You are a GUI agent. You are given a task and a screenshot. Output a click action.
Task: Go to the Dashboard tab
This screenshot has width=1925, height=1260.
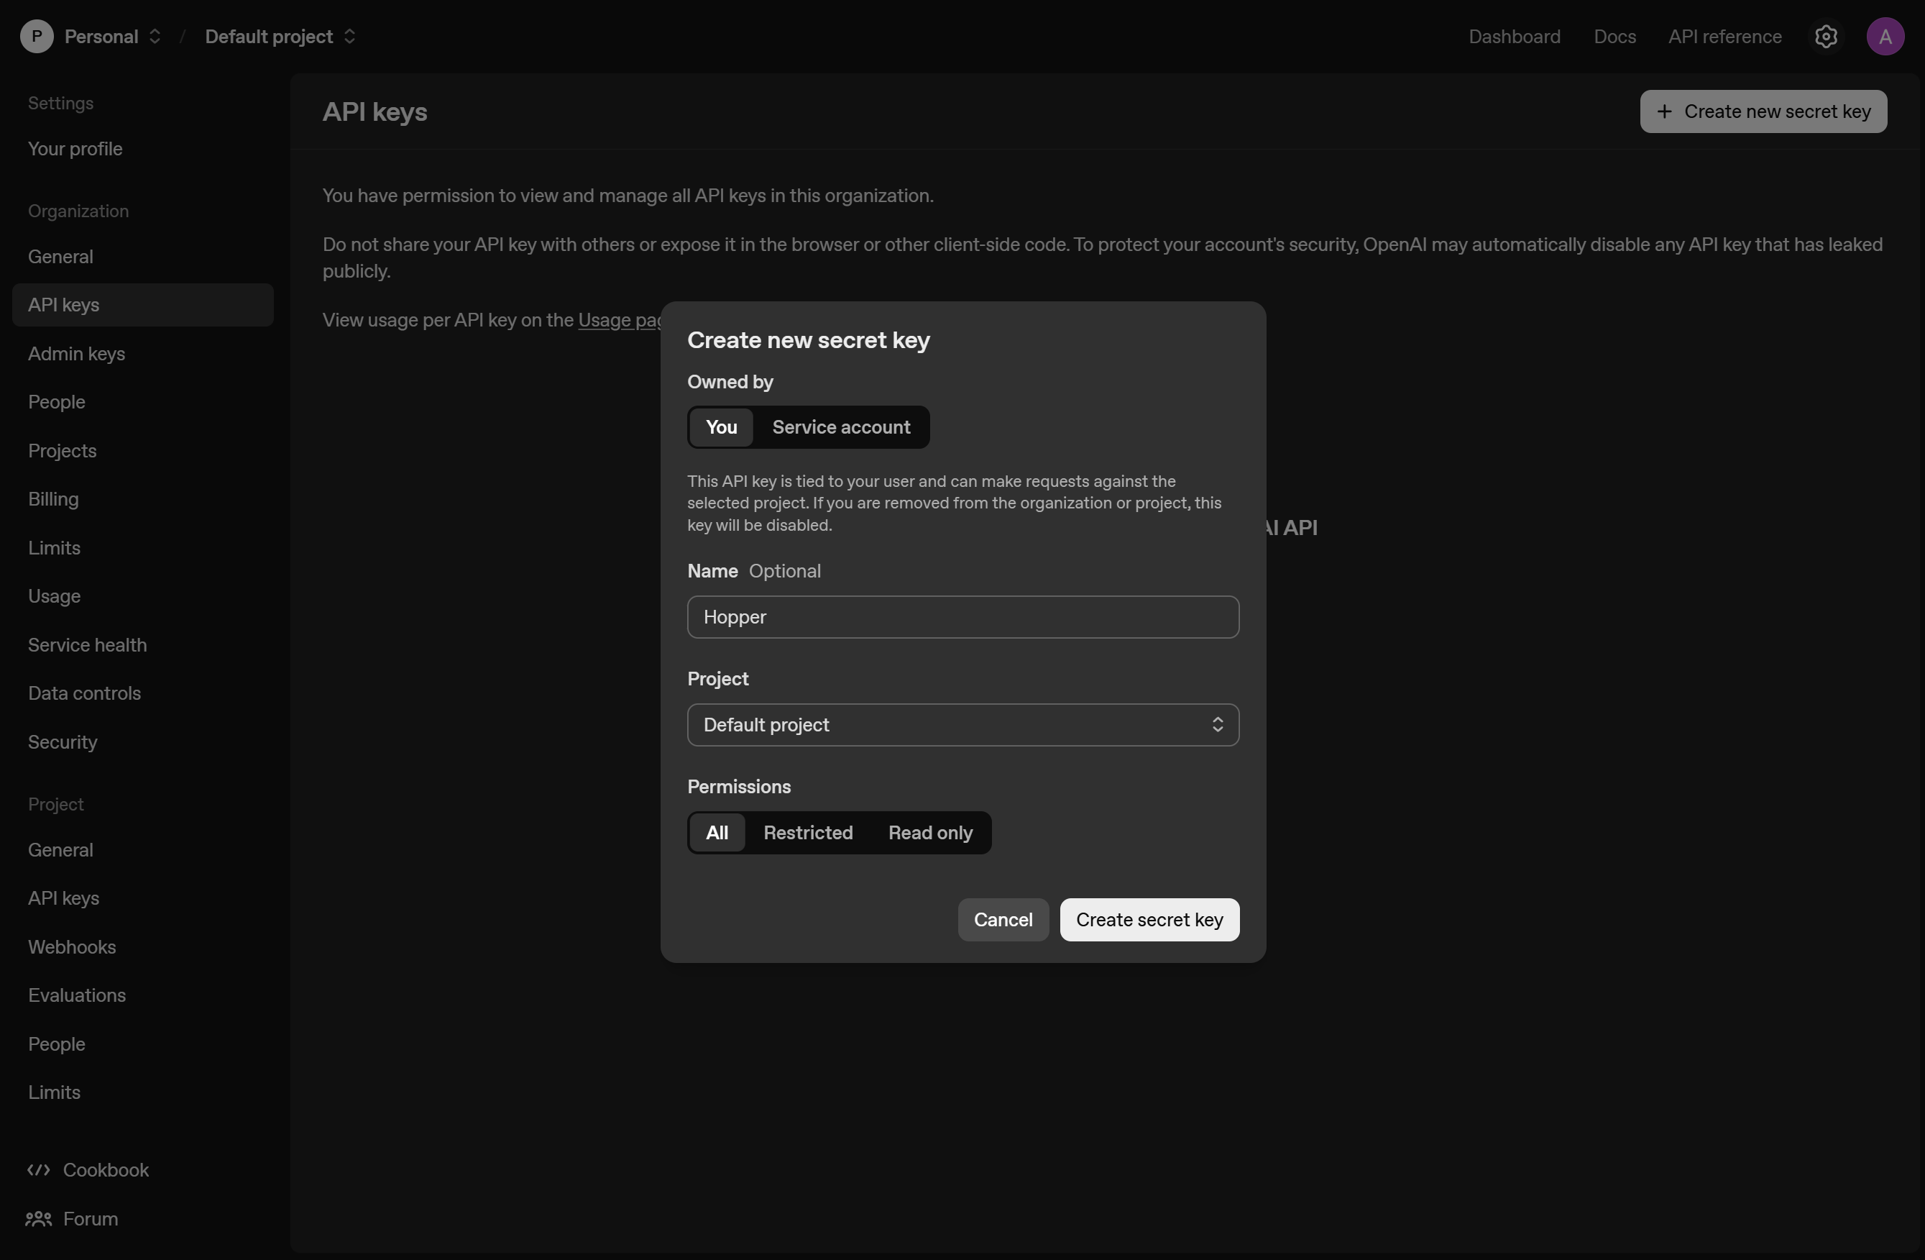[1513, 37]
